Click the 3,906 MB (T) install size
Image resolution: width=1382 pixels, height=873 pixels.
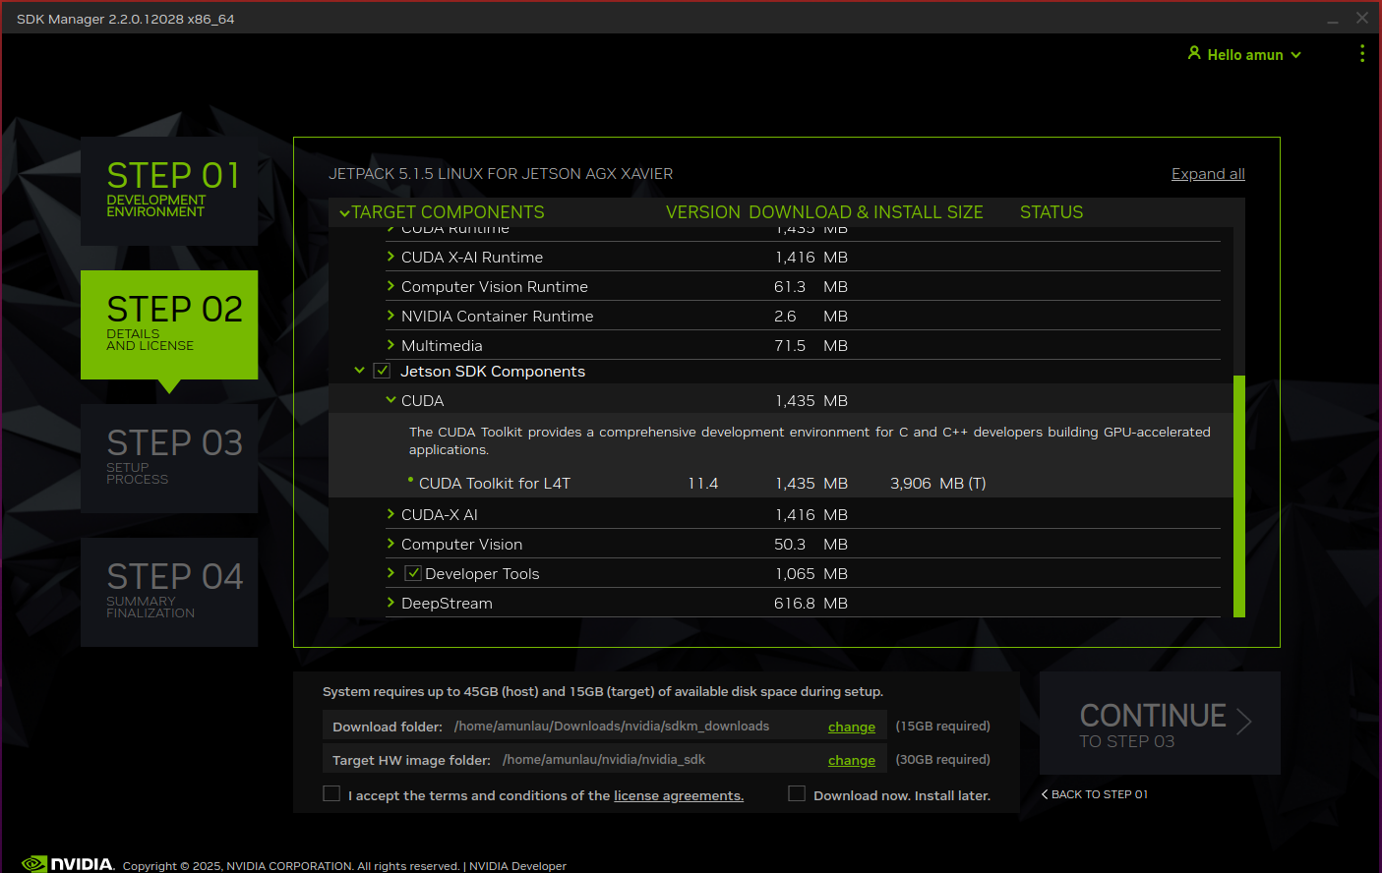click(x=937, y=483)
